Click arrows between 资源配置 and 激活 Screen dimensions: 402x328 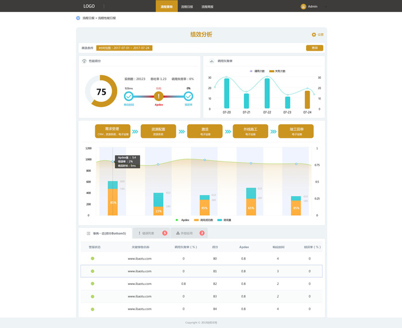pyautogui.click(x=182, y=132)
